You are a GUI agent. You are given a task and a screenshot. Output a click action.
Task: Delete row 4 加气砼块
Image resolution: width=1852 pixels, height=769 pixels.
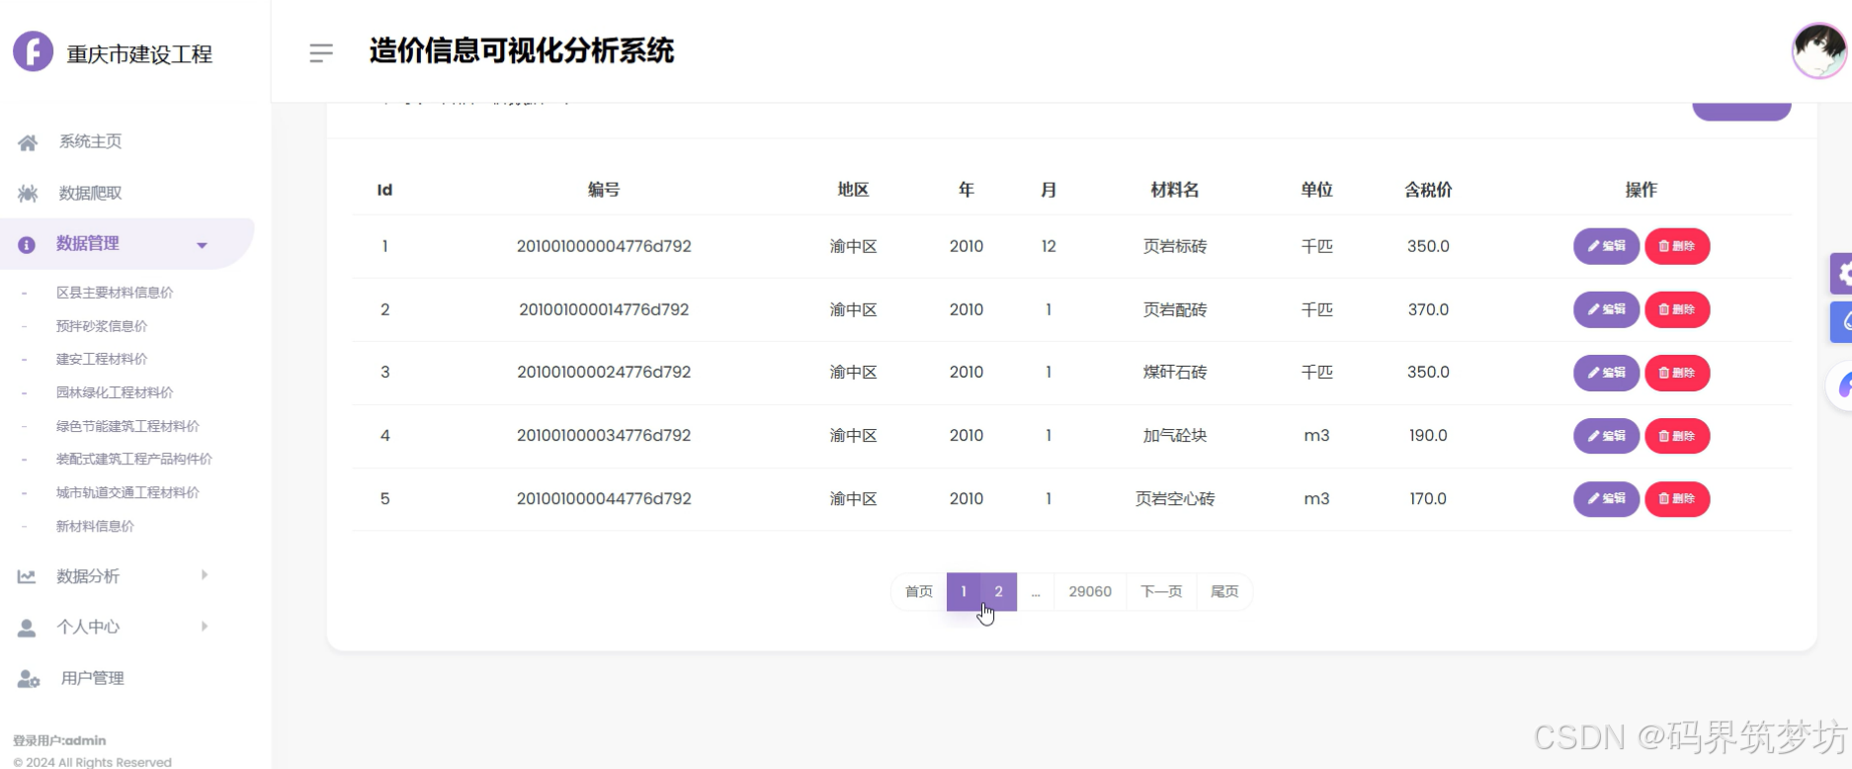(x=1677, y=436)
